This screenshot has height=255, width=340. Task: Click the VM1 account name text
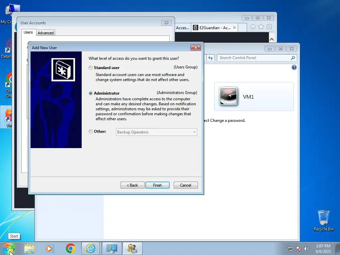click(248, 97)
